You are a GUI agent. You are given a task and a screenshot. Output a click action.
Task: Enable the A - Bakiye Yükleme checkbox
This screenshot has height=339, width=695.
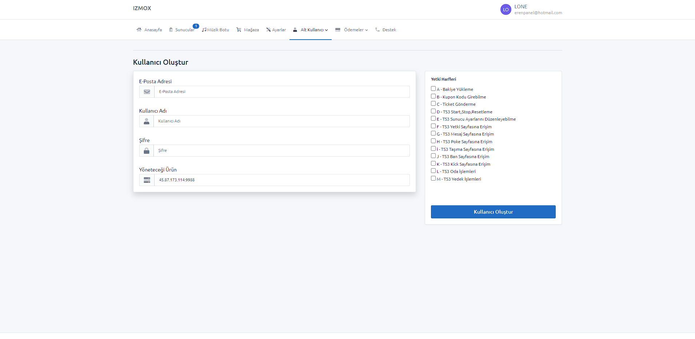coord(433,89)
